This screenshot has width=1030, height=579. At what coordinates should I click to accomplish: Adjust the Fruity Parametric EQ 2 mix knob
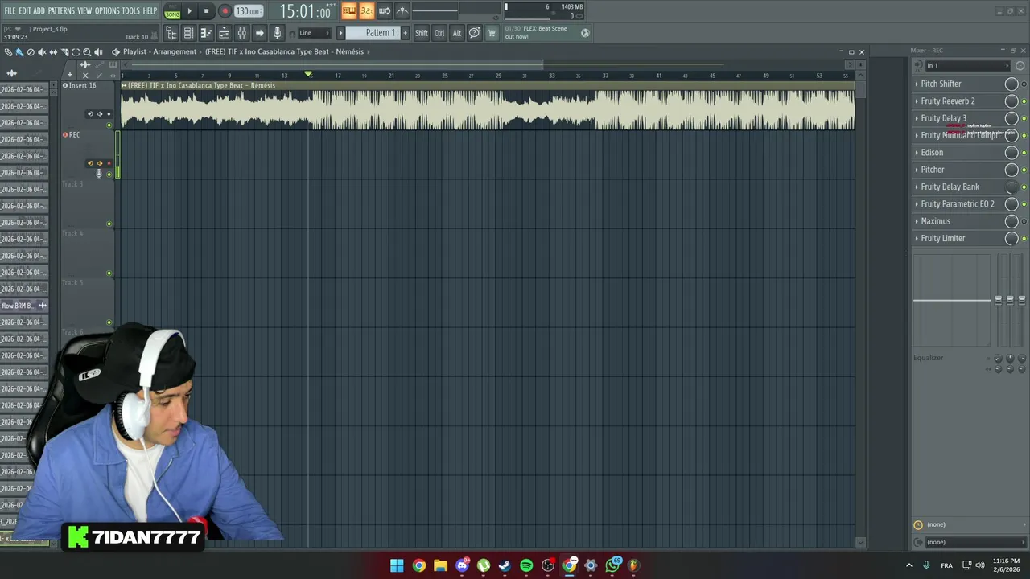click(1011, 204)
